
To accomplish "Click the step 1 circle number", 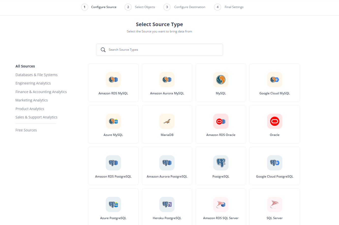I will (85, 7).
